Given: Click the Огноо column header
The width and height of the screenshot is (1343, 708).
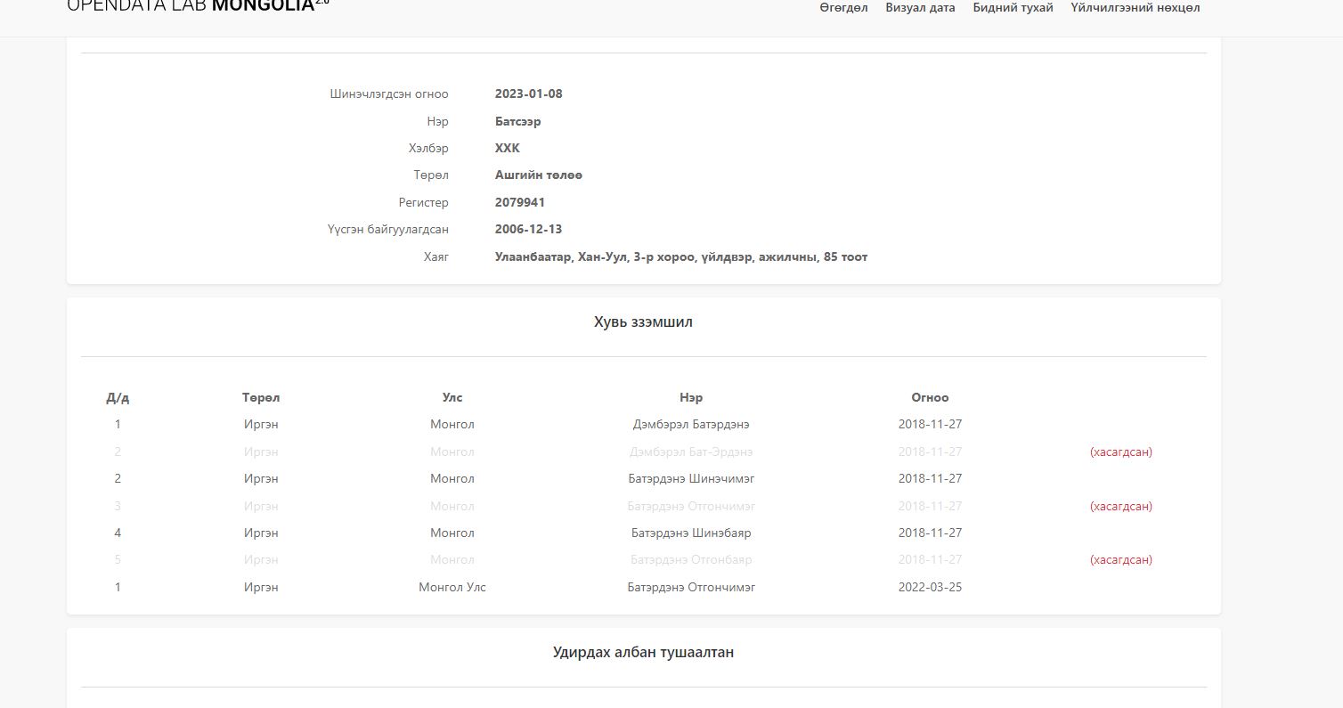Looking at the screenshot, I should (x=930, y=397).
